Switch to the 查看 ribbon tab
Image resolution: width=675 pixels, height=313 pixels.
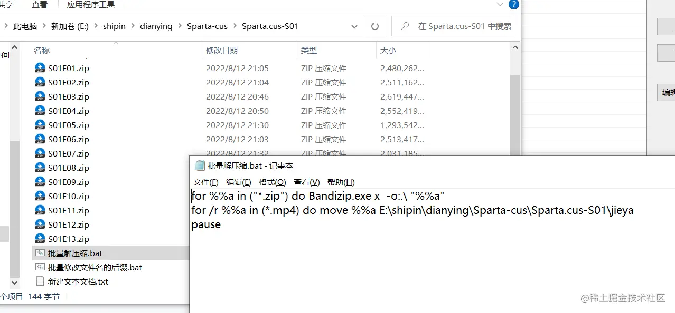tap(40, 5)
